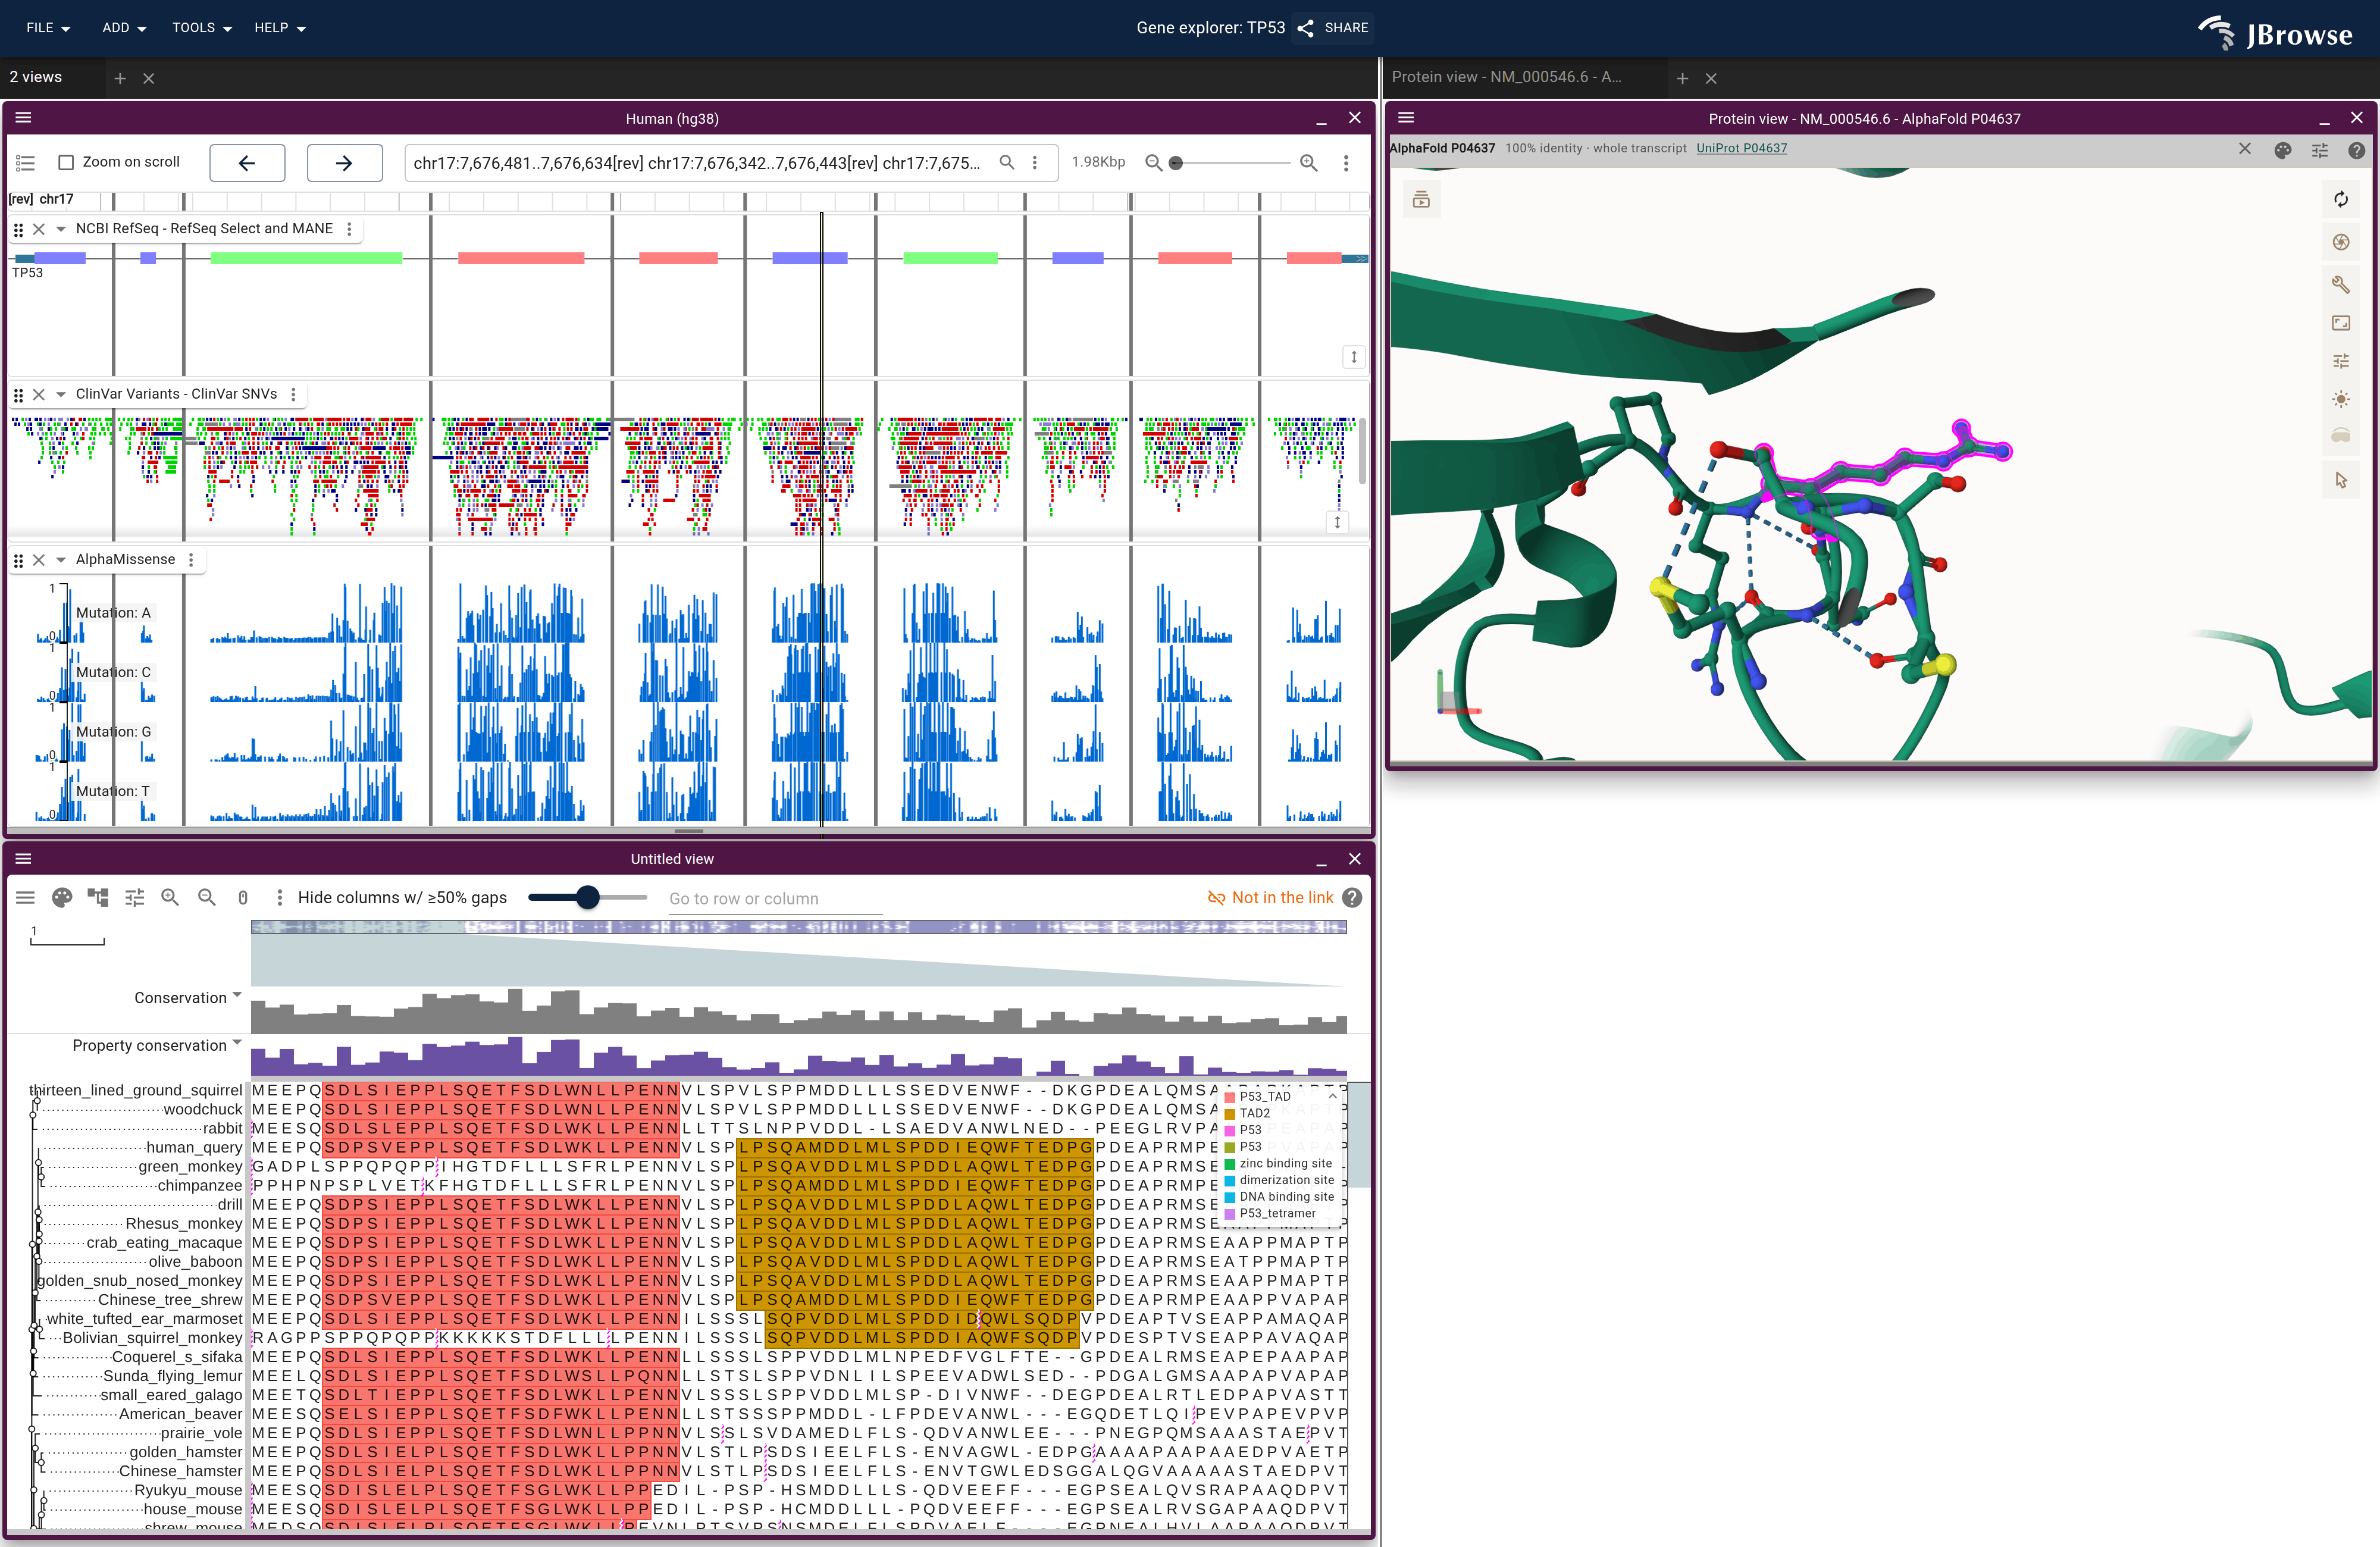This screenshot has width=2380, height=1547.
Task: Click the RefSeq track height resize icon
Action: [x=1353, y=357]
